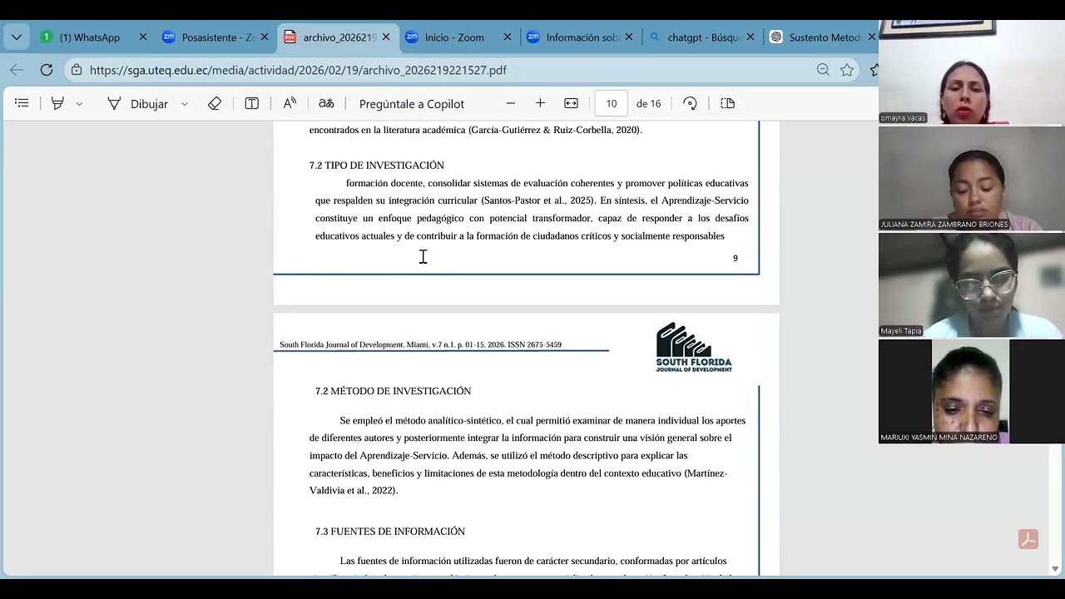Screen dimensions: 1065x599
Task: Select omayra vacas video thumbnail
Action: [x=972, y=72]
